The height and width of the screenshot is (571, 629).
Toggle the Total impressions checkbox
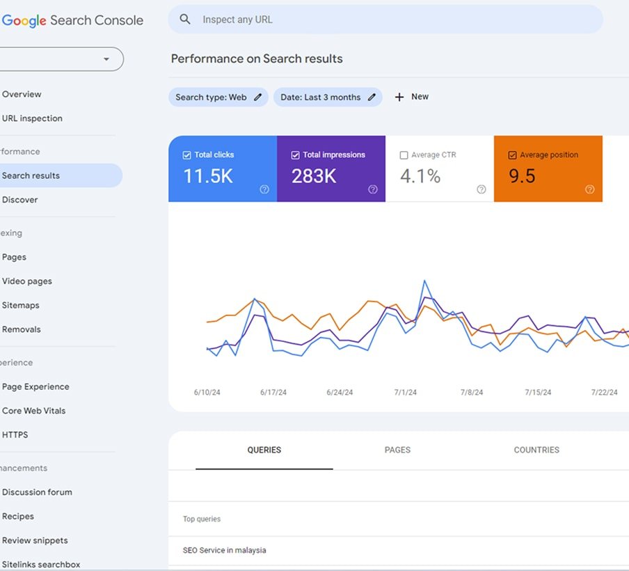(x=295, y=155)
